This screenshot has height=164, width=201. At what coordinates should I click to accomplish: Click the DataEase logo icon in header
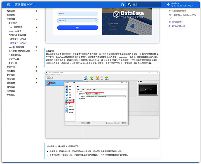[9, 5]
